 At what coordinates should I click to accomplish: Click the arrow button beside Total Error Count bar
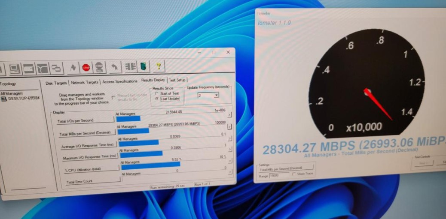click(x=231, y=172)
